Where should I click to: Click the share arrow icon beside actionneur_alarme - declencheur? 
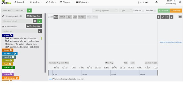8,41
